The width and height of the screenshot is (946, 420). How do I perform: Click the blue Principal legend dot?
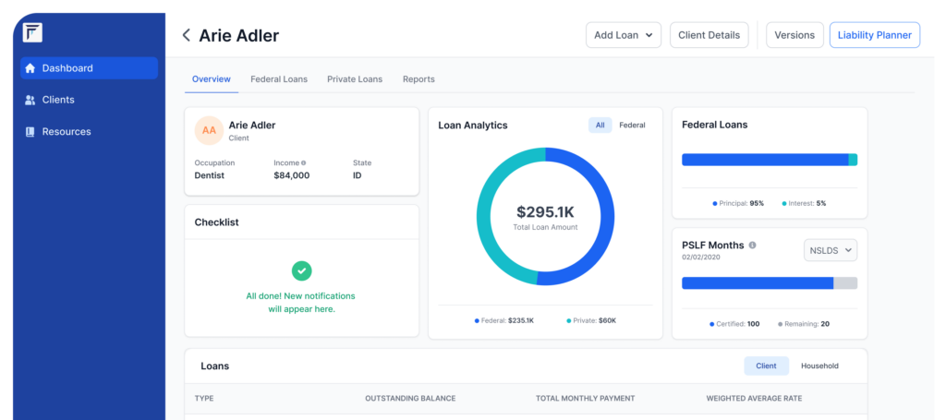715,204
